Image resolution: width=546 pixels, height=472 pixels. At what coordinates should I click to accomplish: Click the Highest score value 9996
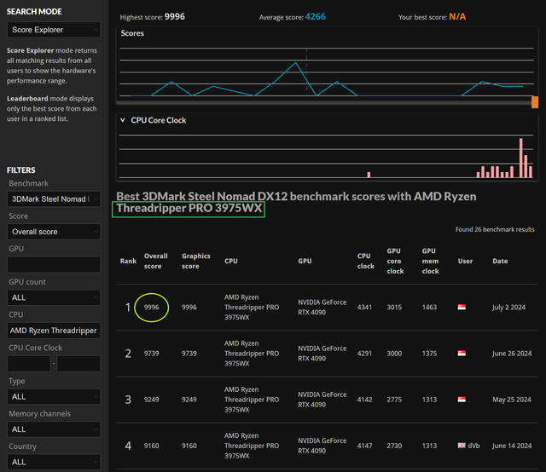[x=174, y=17]
